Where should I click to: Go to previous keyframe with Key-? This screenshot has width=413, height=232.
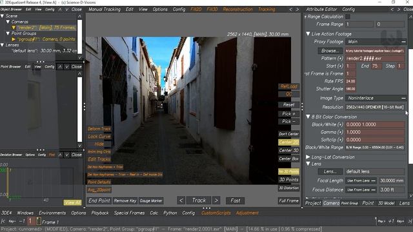(x=12, y=222)
